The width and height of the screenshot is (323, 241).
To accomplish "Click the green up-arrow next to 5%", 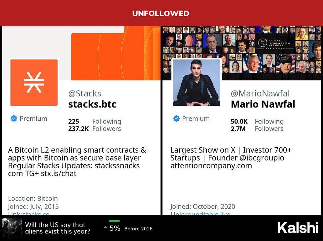I will 105,227.
